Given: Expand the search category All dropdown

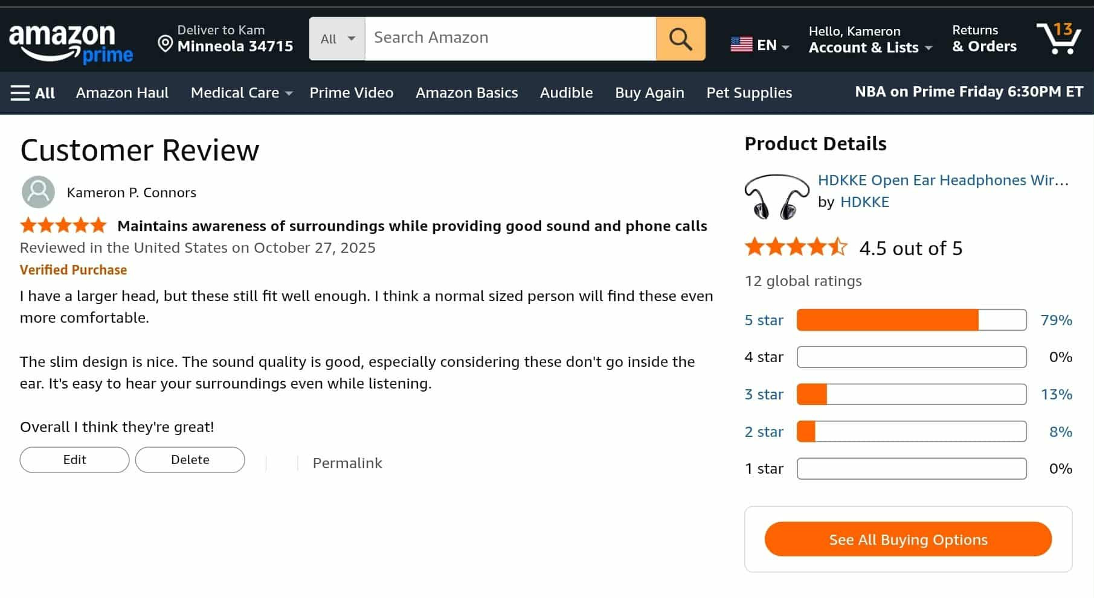Looking at the screenshot, I should click(337, 39).
